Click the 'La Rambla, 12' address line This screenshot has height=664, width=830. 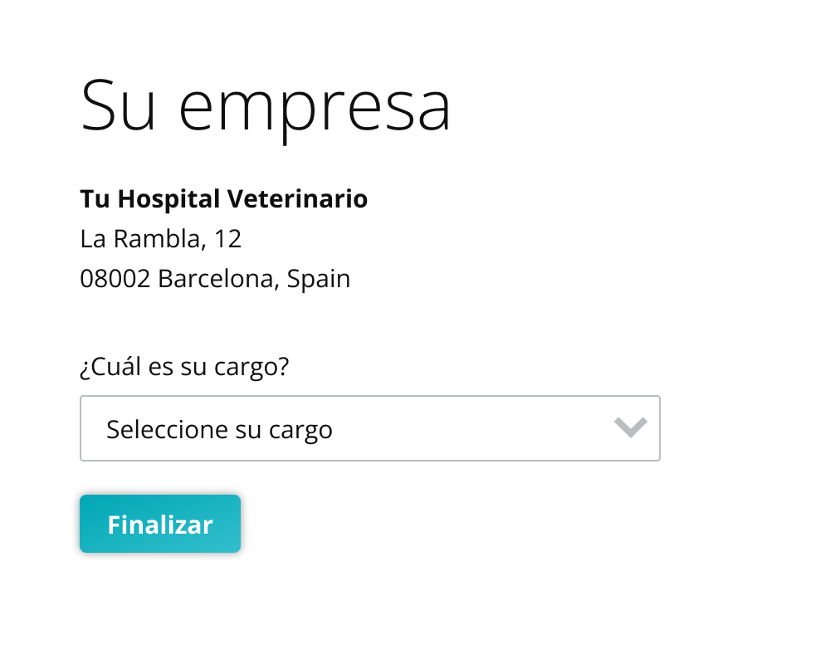(161, 239)
